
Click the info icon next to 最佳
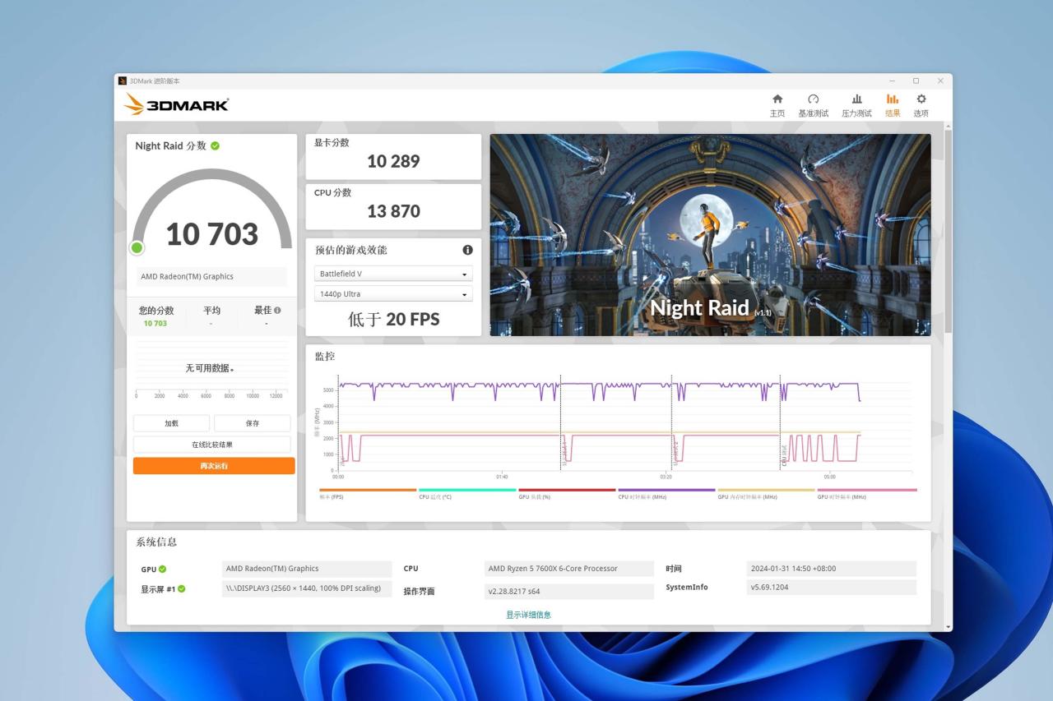click(x=277, y=311)
